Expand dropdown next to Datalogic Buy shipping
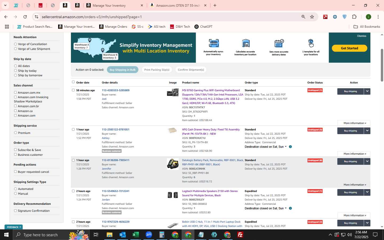 (x=367, y=161)
